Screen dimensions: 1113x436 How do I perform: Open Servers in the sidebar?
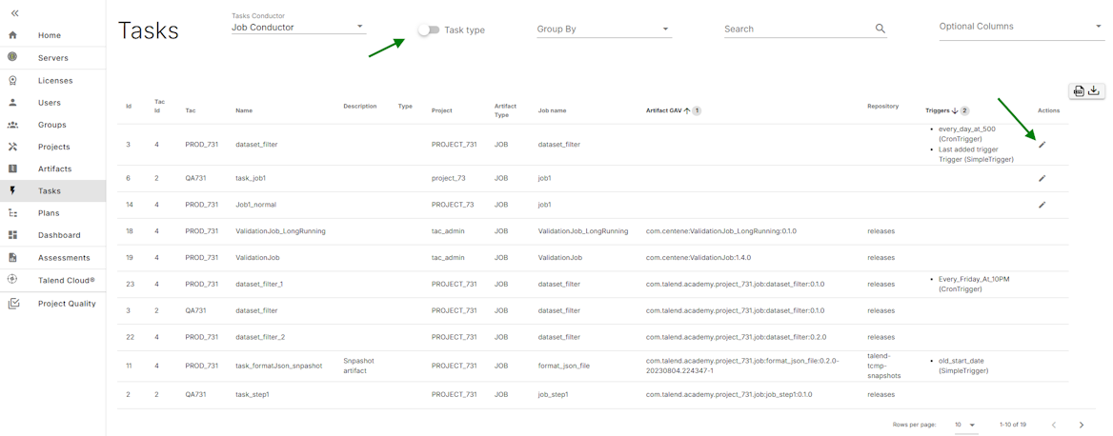[52, 58]
